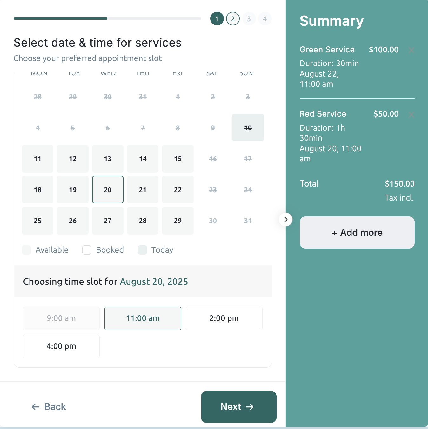Collapse the summary panel chevron

click(x=286, y=219)
